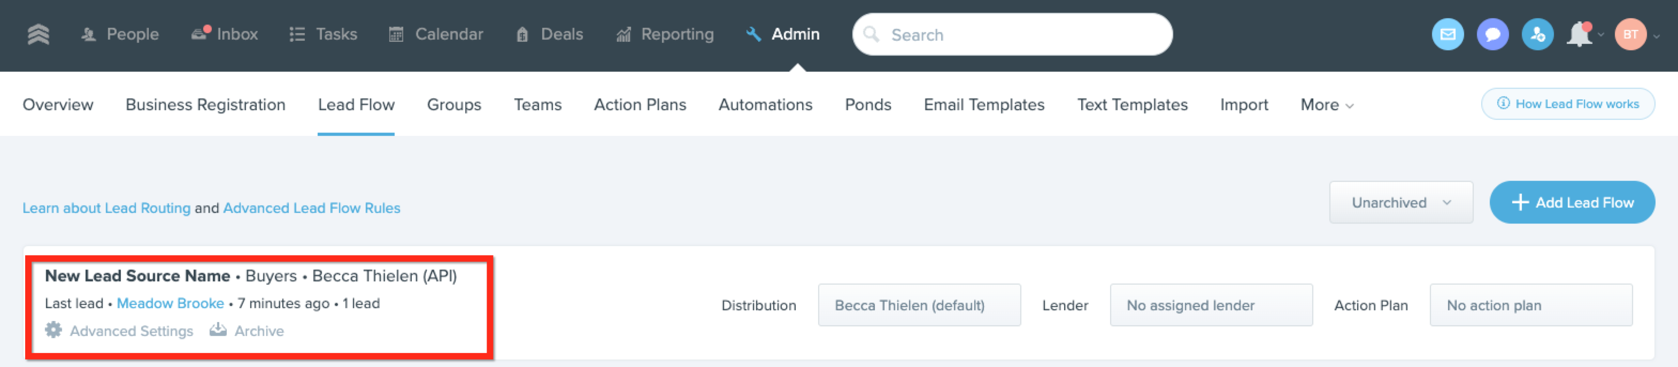Open the email envelope icon in header
Viewport: 1678px width, 367px height.
(x=1448, y=35)
